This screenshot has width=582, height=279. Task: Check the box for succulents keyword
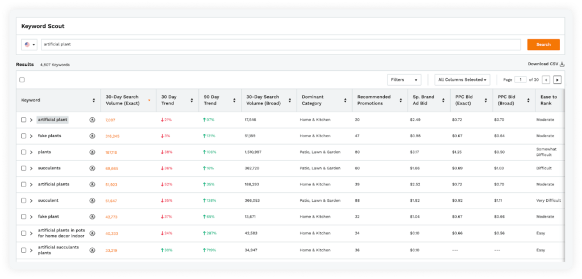coord(23,168)
